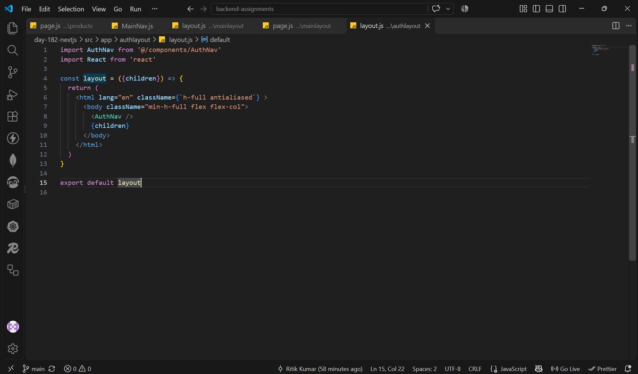Image resolution: width=638 pixels, height=374 pixels.
Task: Click the Copilot status icon in status bar
Action: click(x=538, y=369)
